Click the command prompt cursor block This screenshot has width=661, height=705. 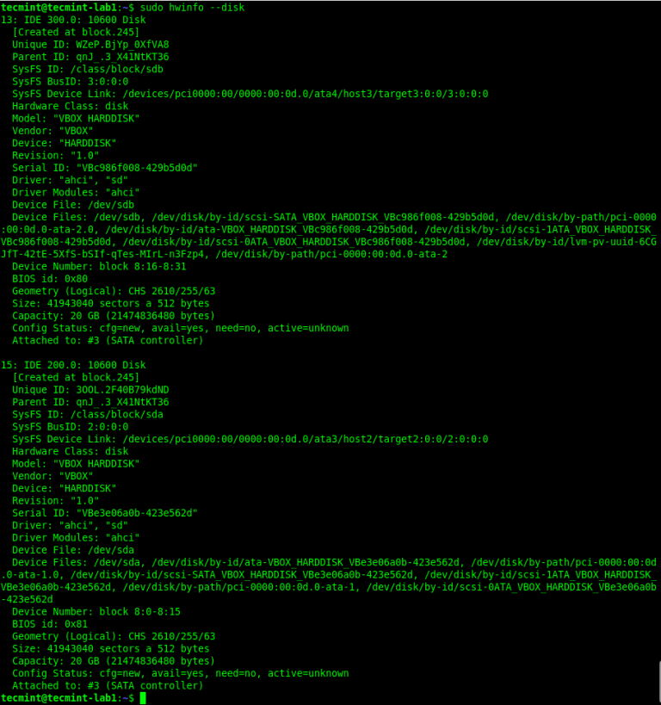(143, 698)
